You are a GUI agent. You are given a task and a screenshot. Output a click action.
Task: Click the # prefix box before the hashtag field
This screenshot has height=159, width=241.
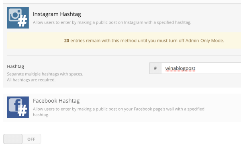(x=155, y=68)
